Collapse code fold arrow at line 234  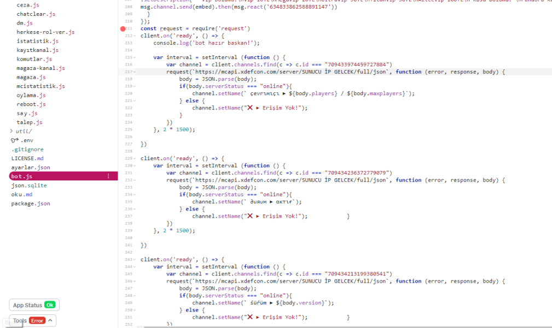click(135, 195)
